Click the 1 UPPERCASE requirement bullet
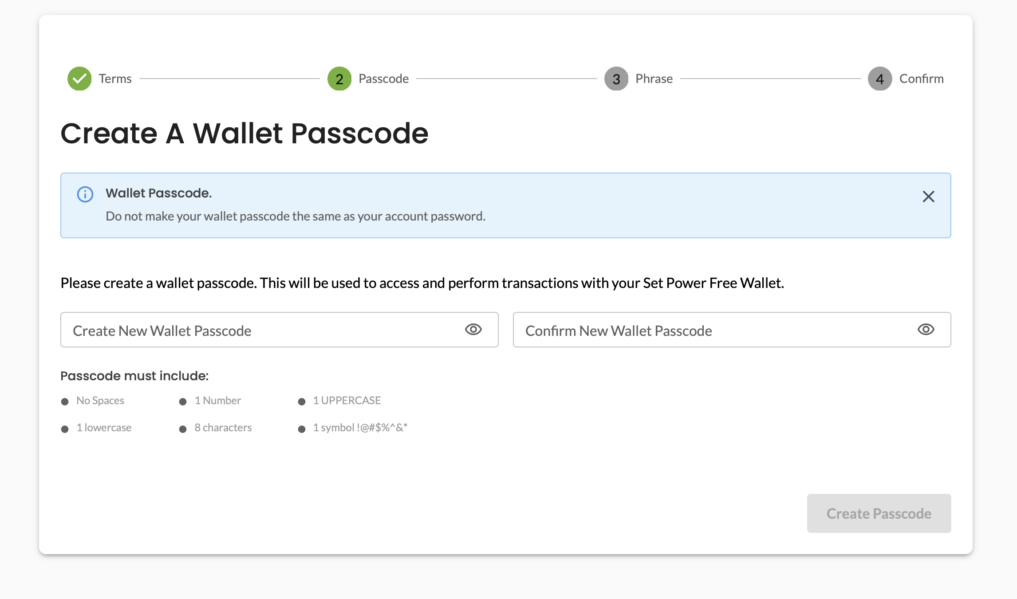The image size is (1017, 599). click(x=302, y=402)
